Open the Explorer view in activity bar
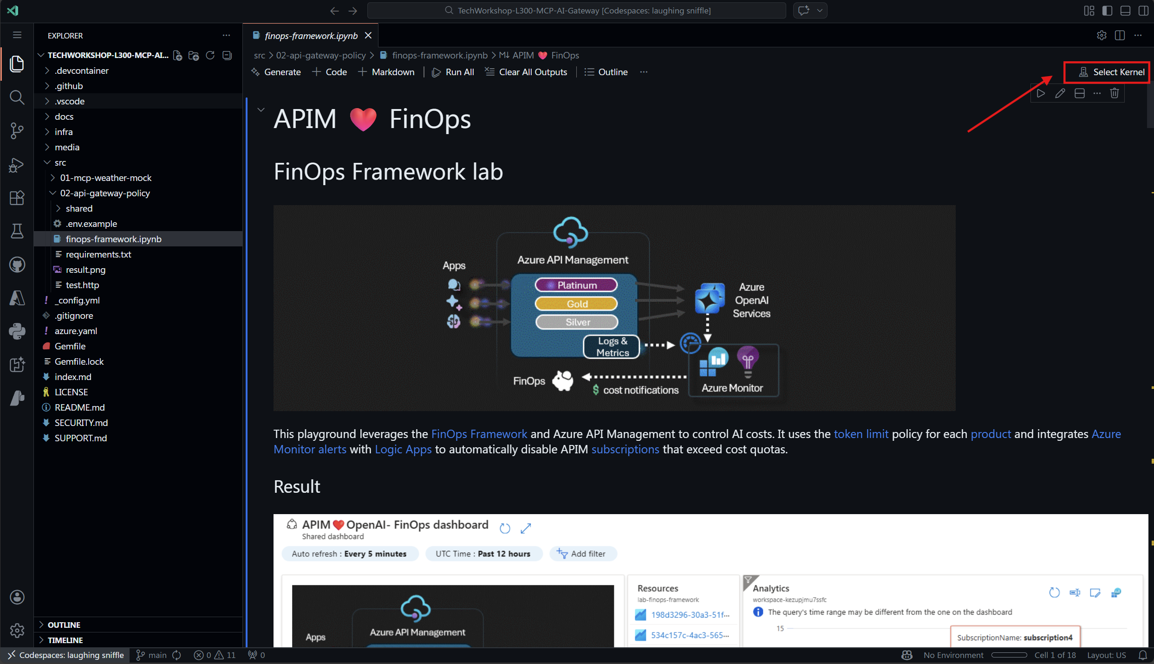The height and width of the screenshot is (664, 1154). [17, 64]
